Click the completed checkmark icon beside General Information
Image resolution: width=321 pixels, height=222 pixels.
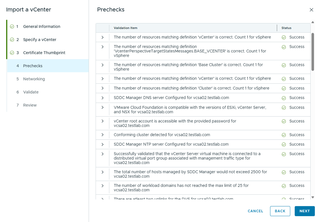point(12,27)
